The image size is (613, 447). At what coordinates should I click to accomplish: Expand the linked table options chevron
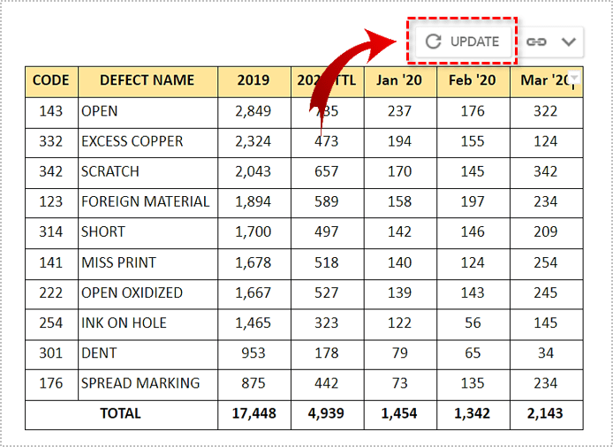click(x=568, y=42)
